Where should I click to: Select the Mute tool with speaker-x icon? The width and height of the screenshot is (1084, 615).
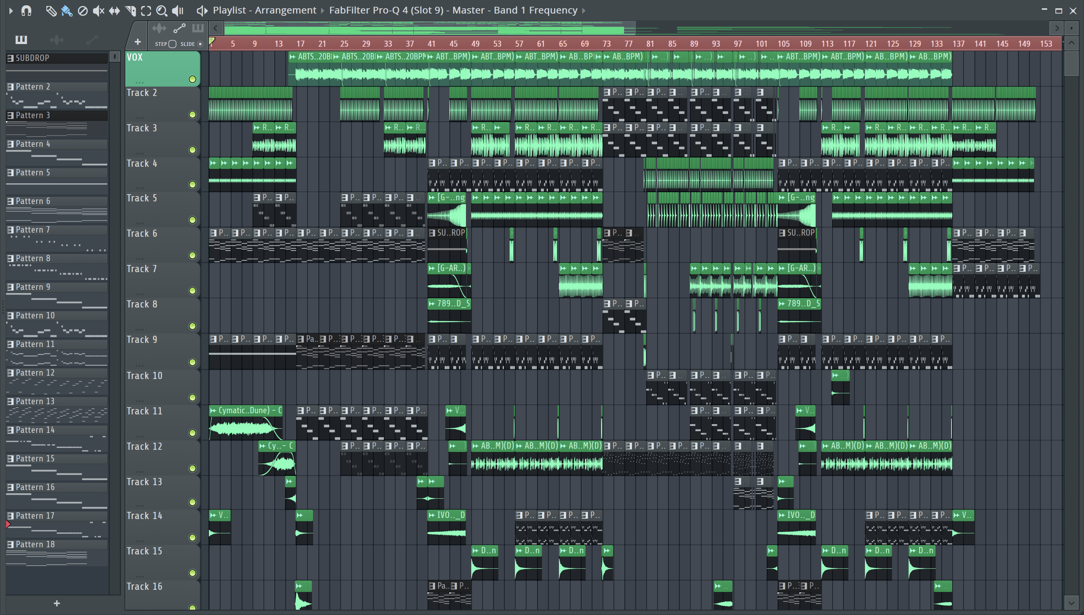(x=98, y=11)
